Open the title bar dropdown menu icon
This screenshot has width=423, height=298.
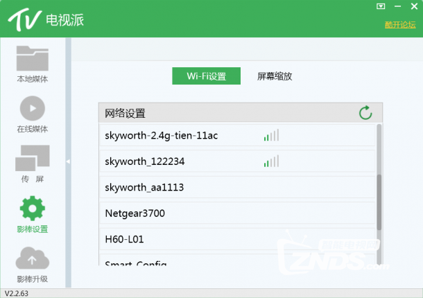[381, 6]
